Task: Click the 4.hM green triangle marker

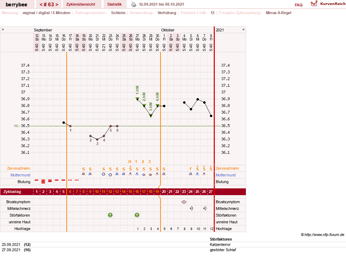Action: tap(158, 106)
